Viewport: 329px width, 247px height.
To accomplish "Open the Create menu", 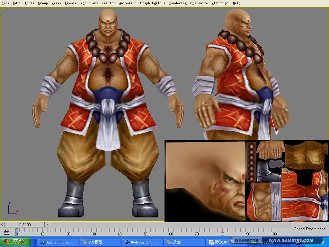I will [71, 3].
